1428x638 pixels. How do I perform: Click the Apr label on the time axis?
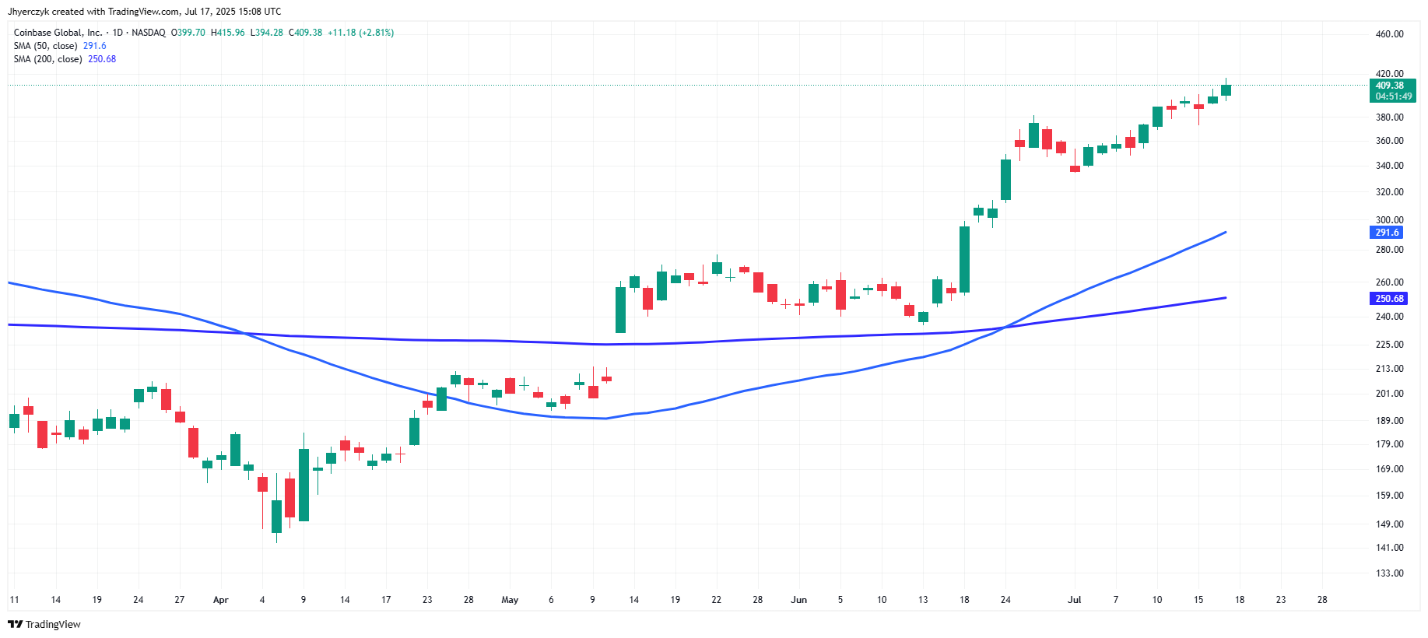(x=221, y=600)
